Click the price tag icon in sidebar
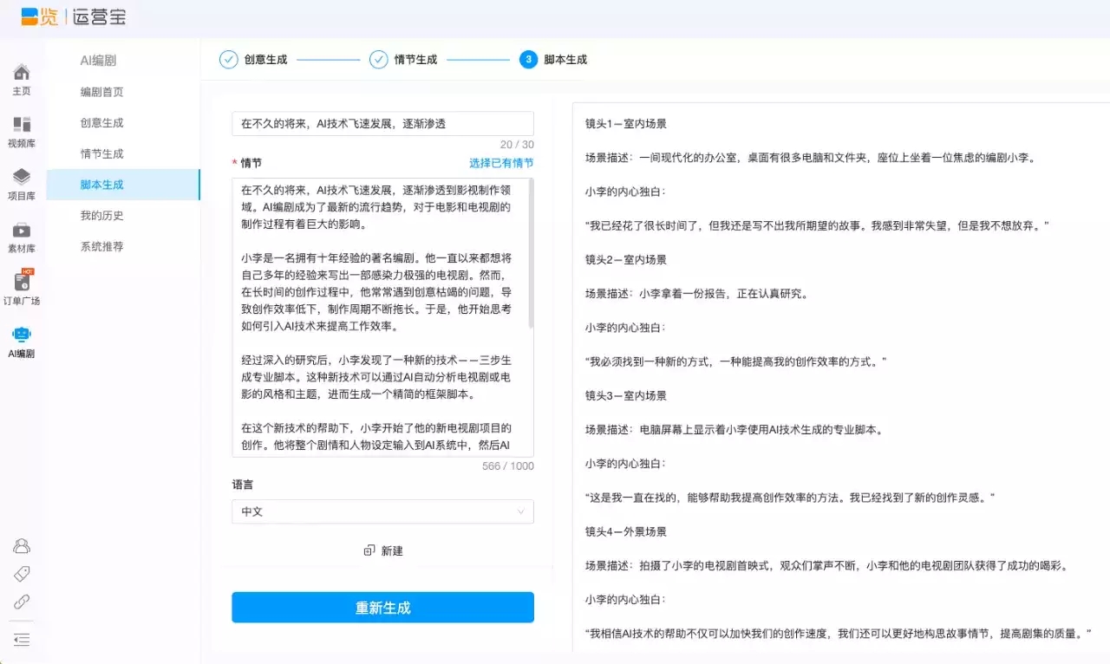1110x664 pixels. (x=22, y=574)
